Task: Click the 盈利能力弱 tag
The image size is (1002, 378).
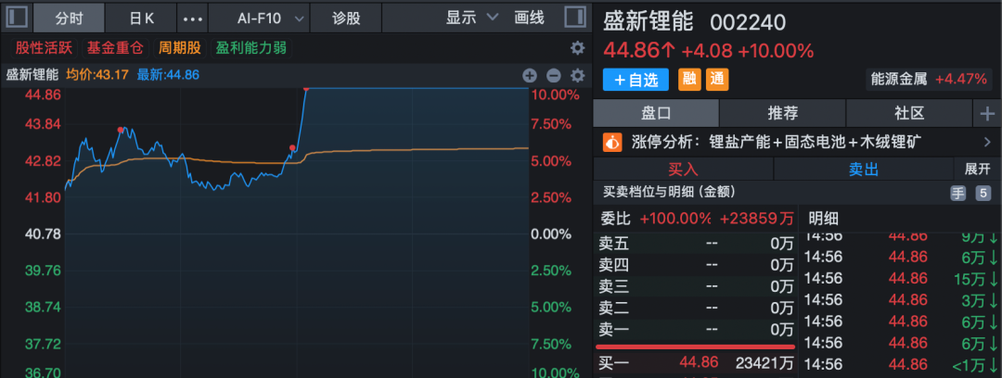Action: [251, 48]
